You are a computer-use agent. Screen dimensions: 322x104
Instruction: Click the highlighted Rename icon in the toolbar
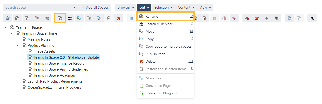60,18
